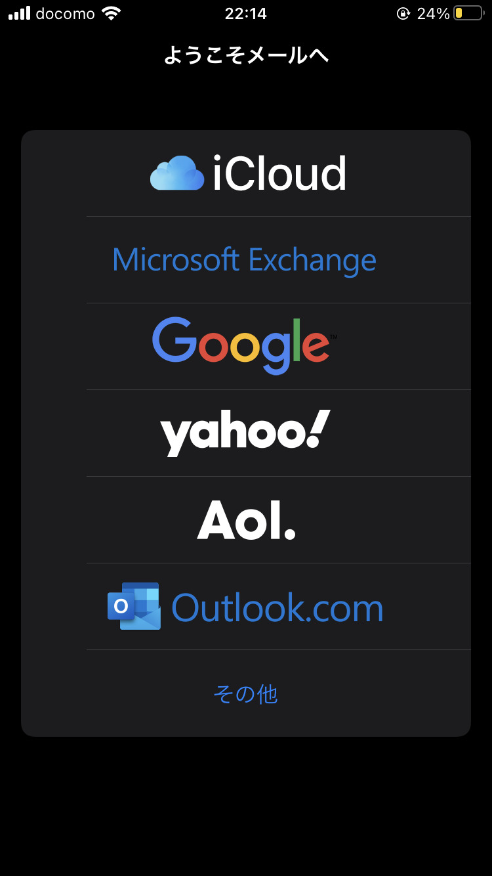
Task: Choose Microsoft Exchange account type
Action: [x=244, y=260]
